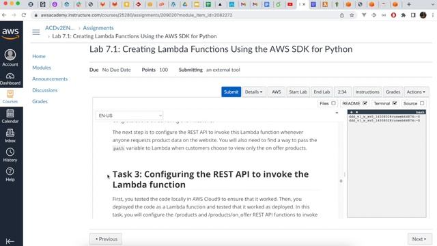Open the lab Grades button

(393, 92)
